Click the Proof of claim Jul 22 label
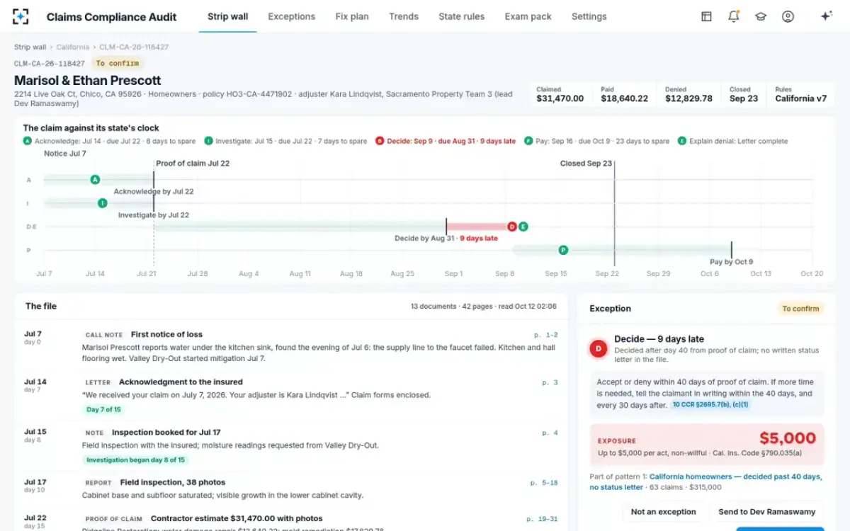Image resolution: width=850 pixels, height=531 pixels. (x=193, y=164)
